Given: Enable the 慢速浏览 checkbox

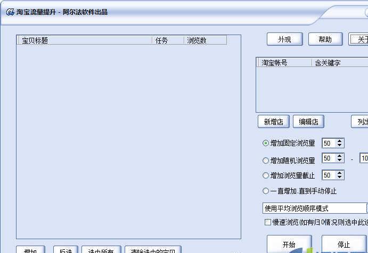Looking at the screenshot, I should coord(268,222).
